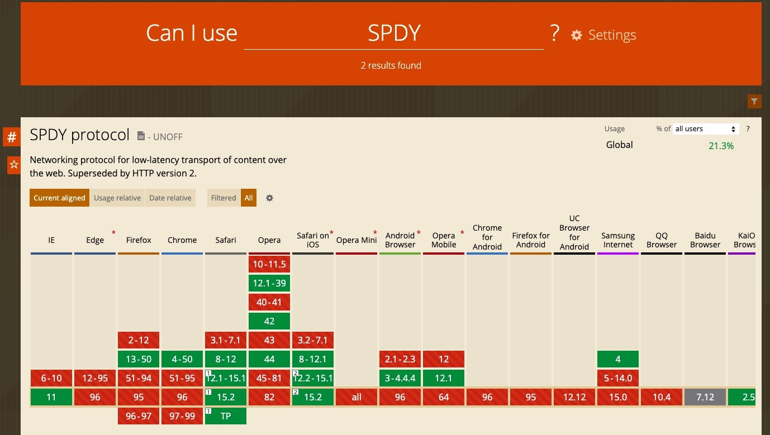Click the IE 11 green support cell

click(51, 397)
